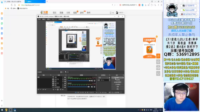
Task: Click the headset support icon on the Douyu side toolbar
Action: click(158, 73)
